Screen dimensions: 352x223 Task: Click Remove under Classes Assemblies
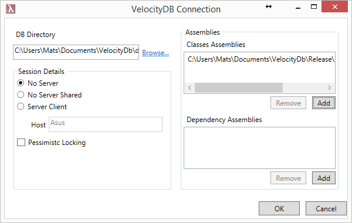click(x=288, y=103)
